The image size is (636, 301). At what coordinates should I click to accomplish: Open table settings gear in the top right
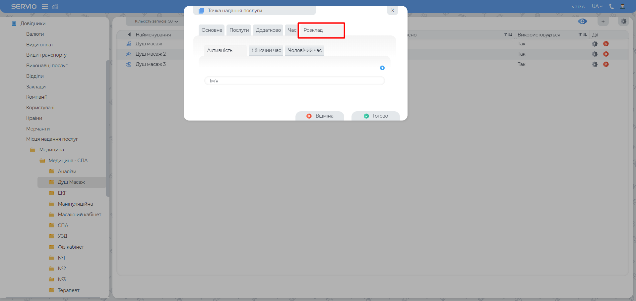point(623,22)
